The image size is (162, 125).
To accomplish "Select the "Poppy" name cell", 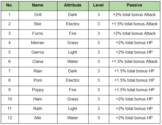I will 38,90.
